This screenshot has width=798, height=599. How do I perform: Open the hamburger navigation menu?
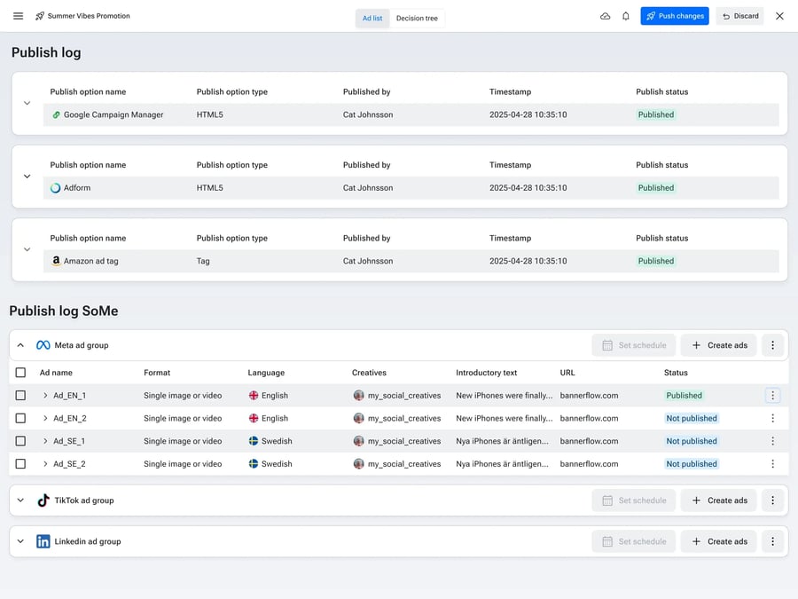18,15
